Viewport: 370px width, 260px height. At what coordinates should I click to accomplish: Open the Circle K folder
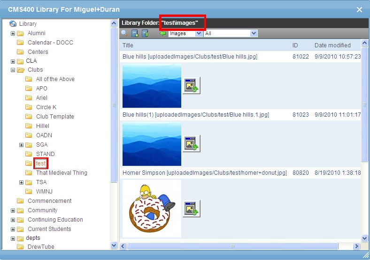[x=46, y=107]
